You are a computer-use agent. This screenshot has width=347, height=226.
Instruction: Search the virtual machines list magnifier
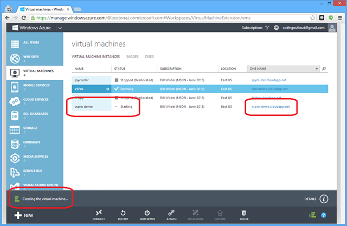click(x=324, y=69)
